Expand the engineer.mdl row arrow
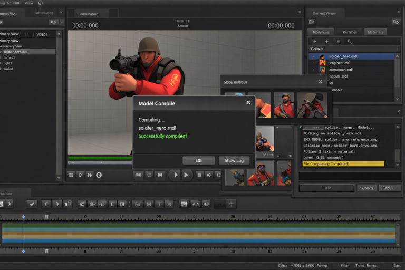Image resolution: width=405 pixels, height=270 pixels. (314, 63)
